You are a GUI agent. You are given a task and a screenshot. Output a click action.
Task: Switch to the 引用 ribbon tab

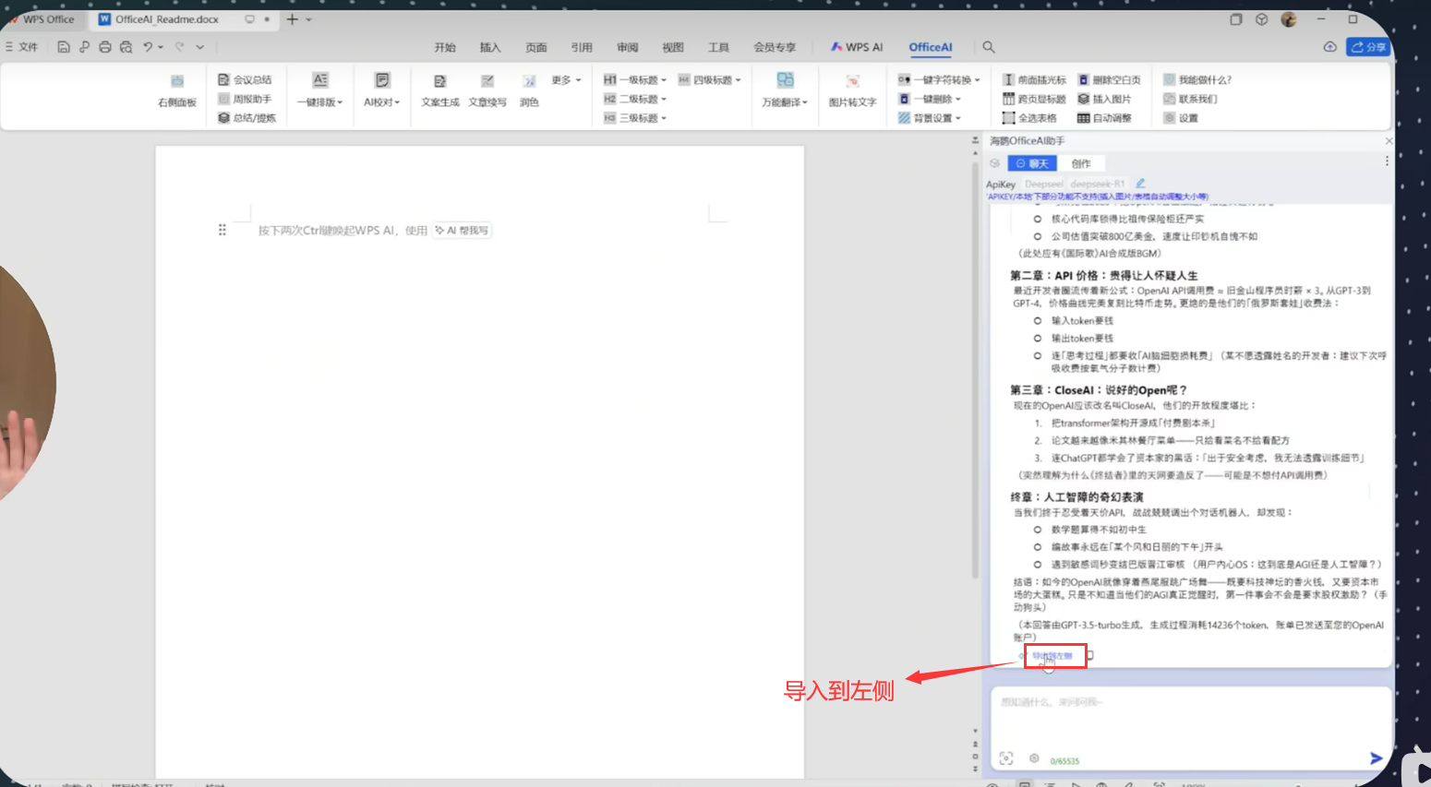(x=582, y=47)
